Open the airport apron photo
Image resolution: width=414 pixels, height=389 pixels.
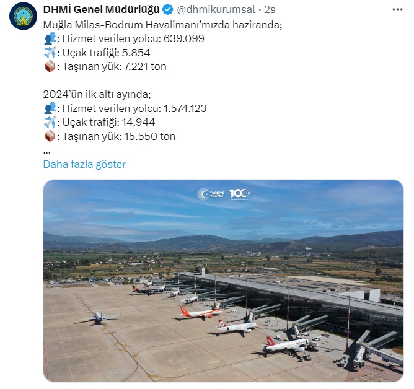(x=223, y=281)
